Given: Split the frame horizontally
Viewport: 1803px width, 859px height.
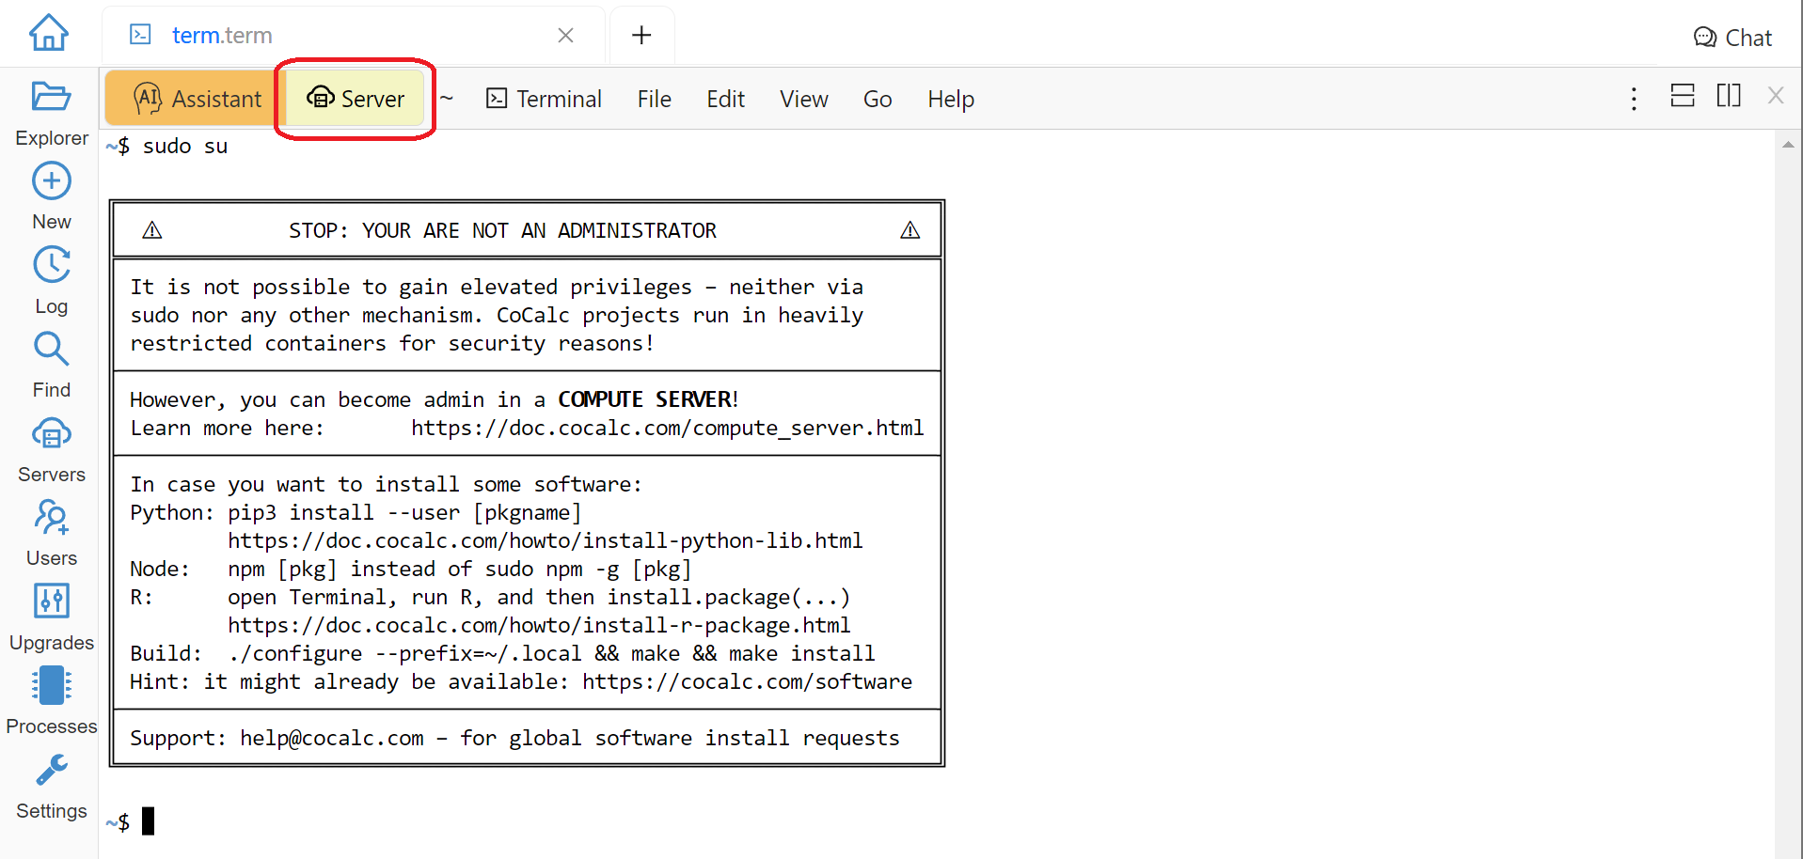Looking at the screenshot, I should (1682, 96).
